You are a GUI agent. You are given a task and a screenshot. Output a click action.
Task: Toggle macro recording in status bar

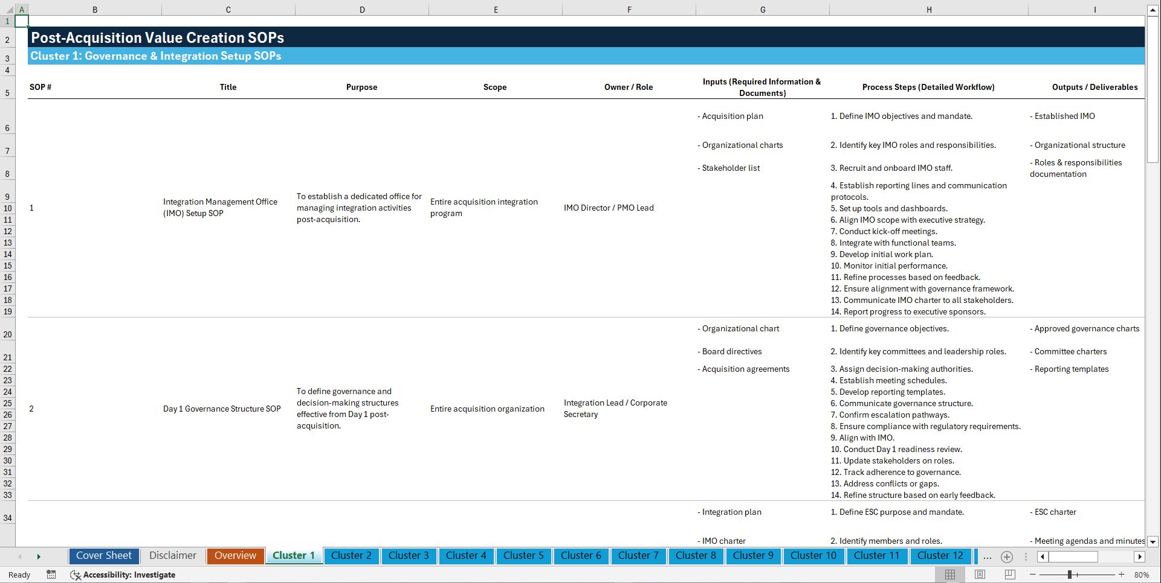click(51, 575)
